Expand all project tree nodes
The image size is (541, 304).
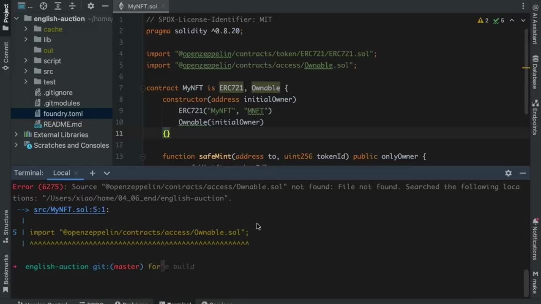click(x=58, y=6)
